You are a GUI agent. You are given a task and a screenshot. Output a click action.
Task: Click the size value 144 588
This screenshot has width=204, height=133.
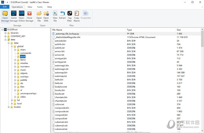(x=181, y=73)
